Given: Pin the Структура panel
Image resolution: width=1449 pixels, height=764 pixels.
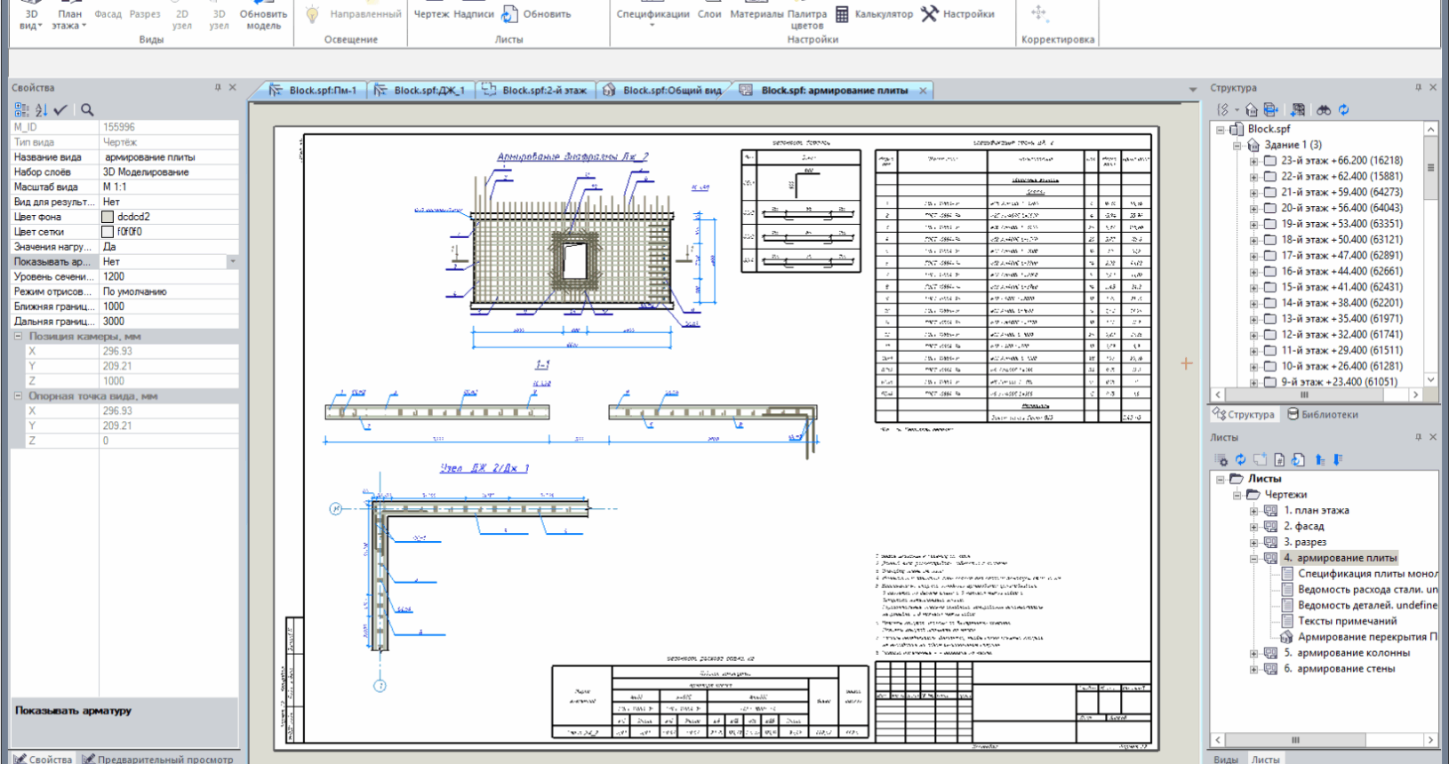Looking at the screenshot, I should [1418, 87].
